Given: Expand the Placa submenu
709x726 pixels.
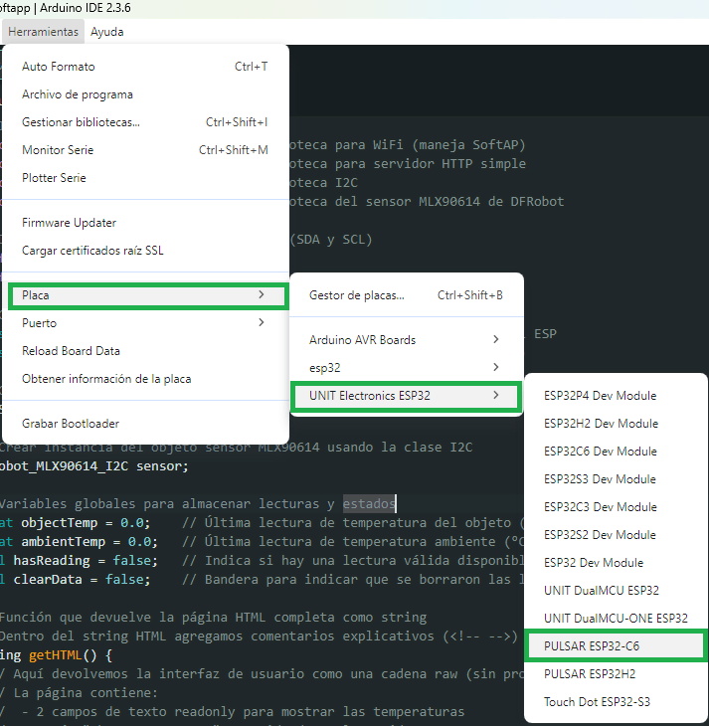Looking at the screenshot, I should tap(148, 295).
